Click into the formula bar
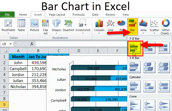This screenshot has width=172, height=111. pyautogui.click(x=81, y=44)
